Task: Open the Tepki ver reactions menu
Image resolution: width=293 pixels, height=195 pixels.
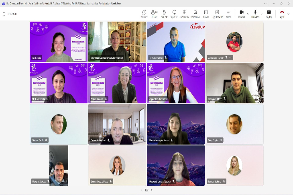Action: (174, 14)
